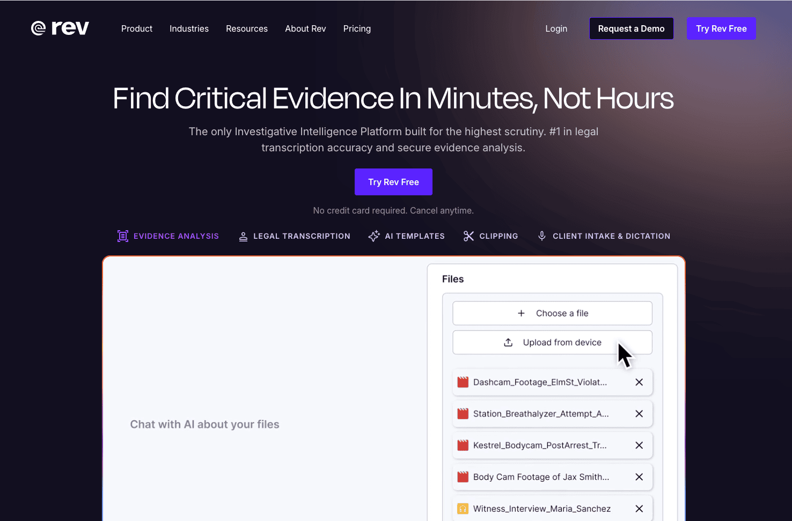Click the Evidence Analysis scan icon
The width and height of the screenshot is (792, 521).
click(x=123, y=236)
